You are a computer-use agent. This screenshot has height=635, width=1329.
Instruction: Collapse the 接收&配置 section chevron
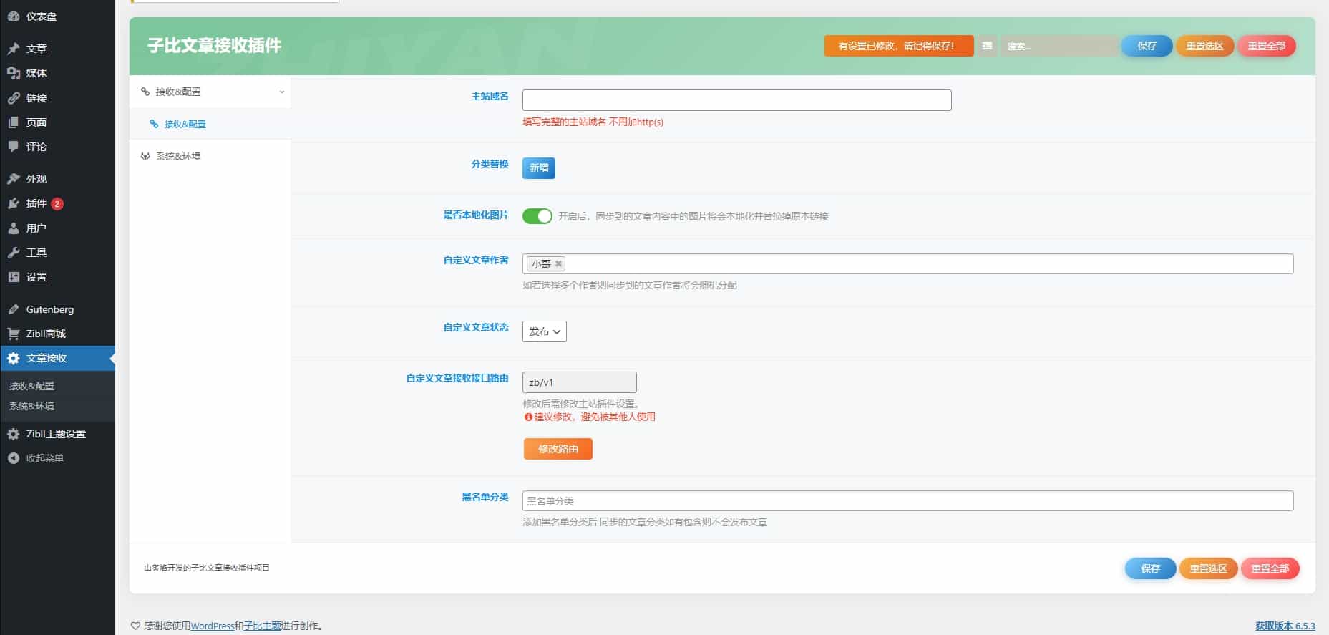click(281, 92)
